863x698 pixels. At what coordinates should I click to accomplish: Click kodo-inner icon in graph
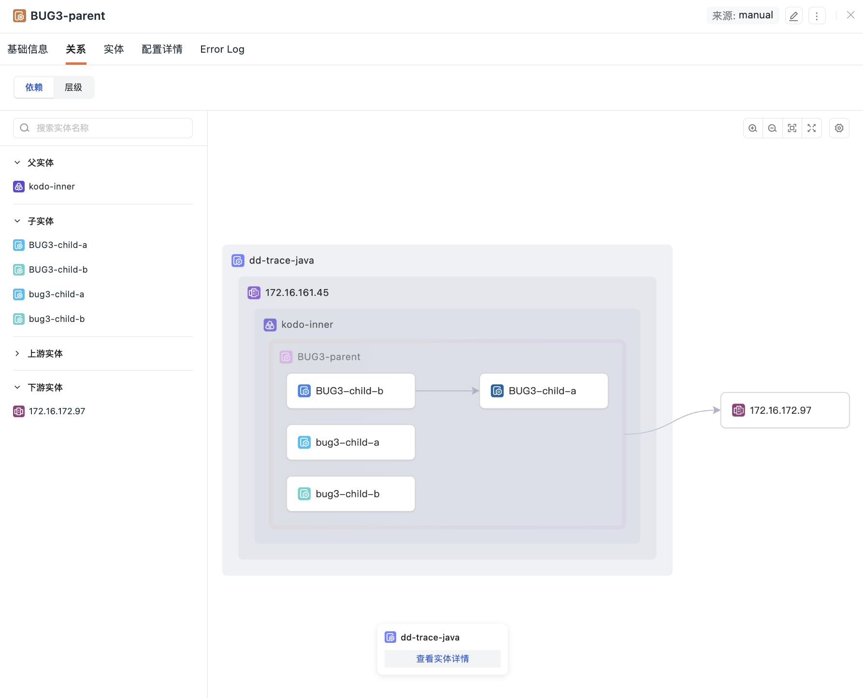[x=270, y=325]
